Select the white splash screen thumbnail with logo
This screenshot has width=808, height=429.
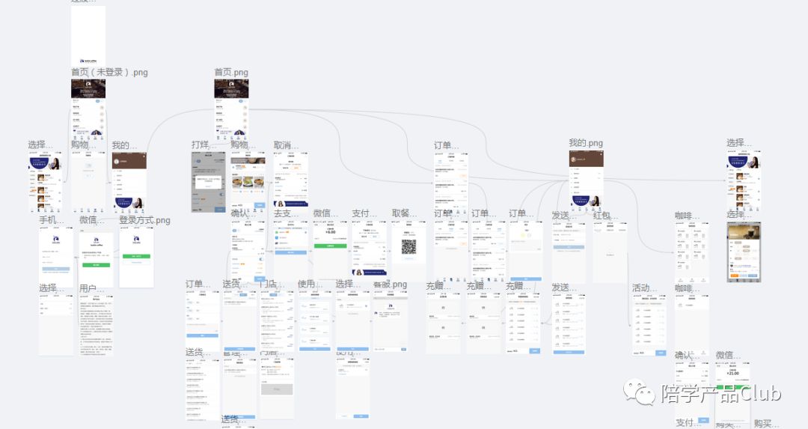click(x=88, y=36)
